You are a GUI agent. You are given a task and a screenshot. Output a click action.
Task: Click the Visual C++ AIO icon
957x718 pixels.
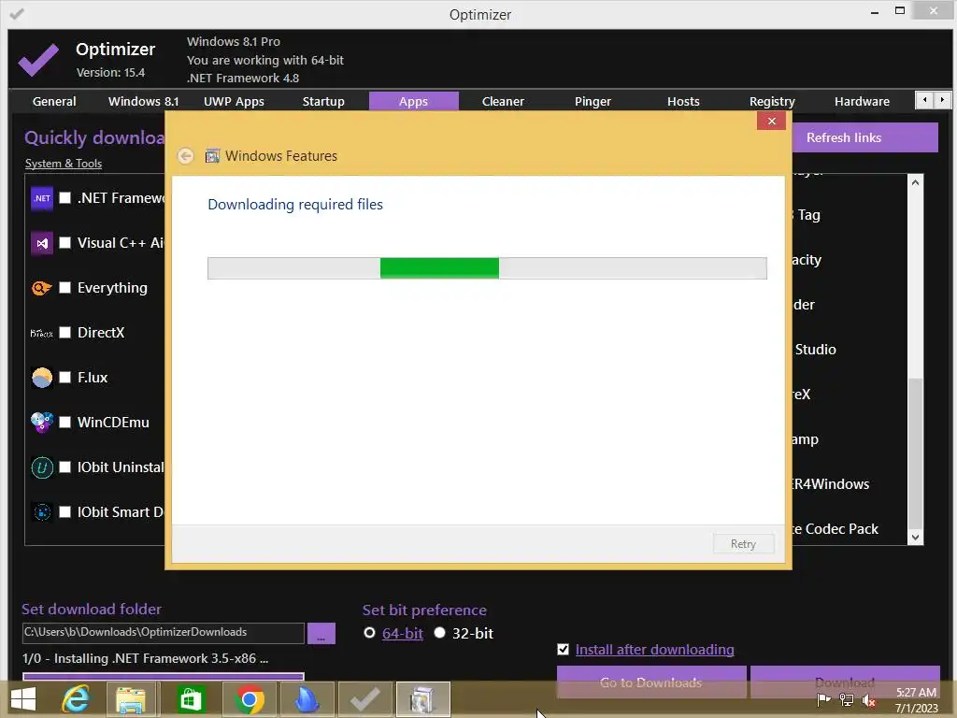pyautogui.click(x=41, y=243)
